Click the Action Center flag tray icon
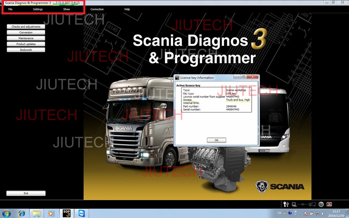Screen dimensions: 349x218 coord(306,214)
